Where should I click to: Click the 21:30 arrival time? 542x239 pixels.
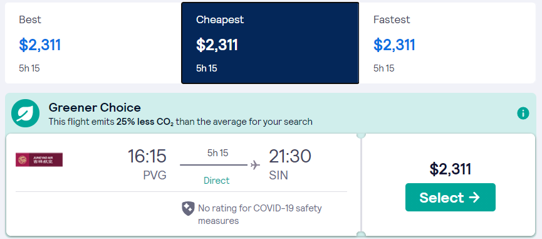pos(290,156)
